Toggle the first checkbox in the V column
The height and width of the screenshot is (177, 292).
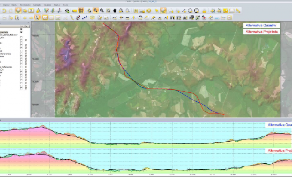[x=21, y=29]
